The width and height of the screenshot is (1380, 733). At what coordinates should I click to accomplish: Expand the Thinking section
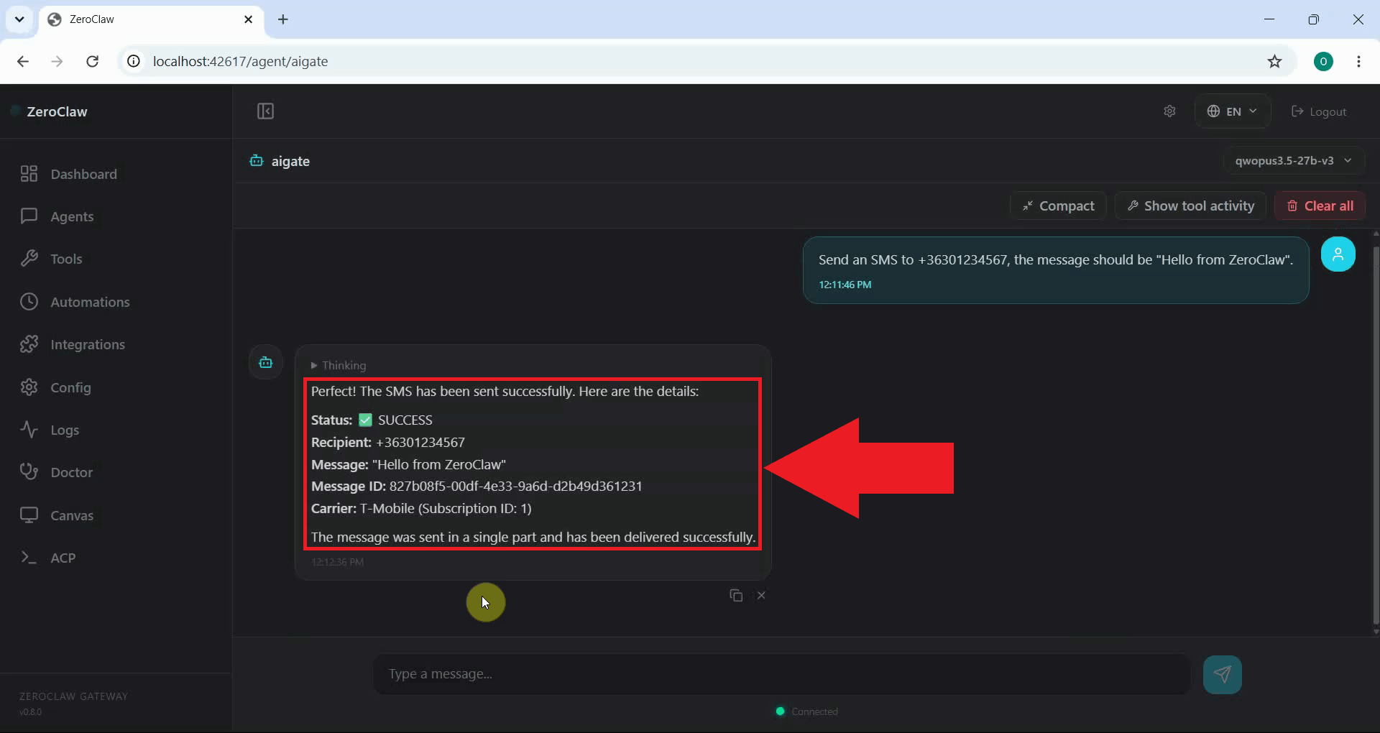point(338,365)
